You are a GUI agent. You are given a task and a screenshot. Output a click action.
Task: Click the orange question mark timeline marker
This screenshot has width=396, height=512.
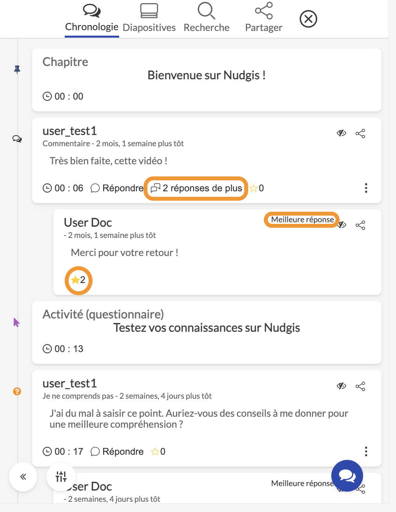pos(17,391)
